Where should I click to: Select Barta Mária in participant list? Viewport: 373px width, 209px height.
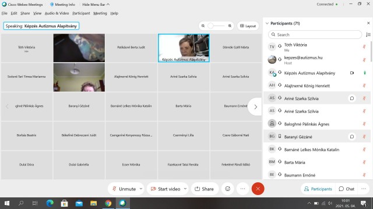coord(317,162)
